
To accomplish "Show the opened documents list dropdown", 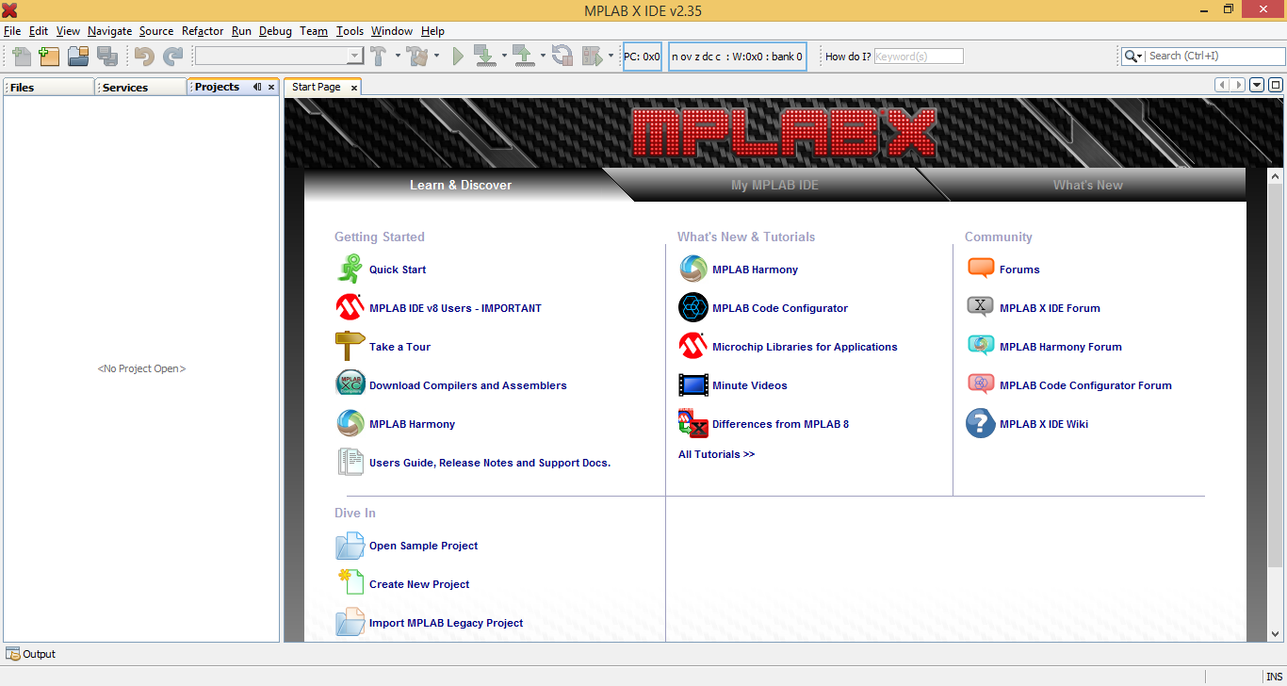I will (x=1257, y=86).
